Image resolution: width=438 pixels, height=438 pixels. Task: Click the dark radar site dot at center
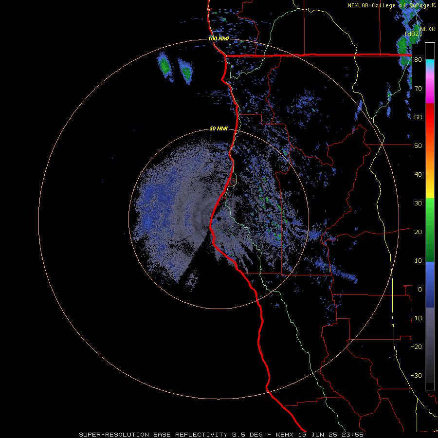[x=219, y=219]
